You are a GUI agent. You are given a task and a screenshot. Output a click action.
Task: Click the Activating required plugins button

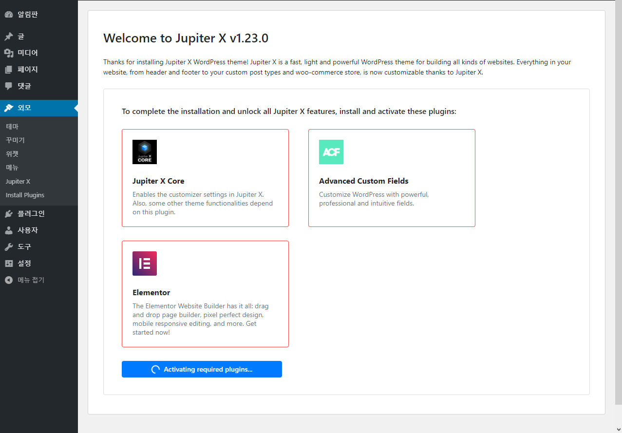tap(202, 369)
